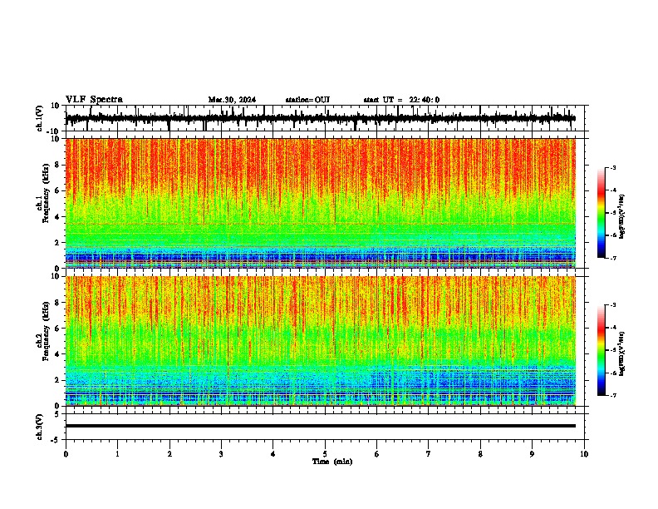This screenshot has width=658, height=509.
Task: Click the time axis tick label '8'
Action: tap(480, 454)
